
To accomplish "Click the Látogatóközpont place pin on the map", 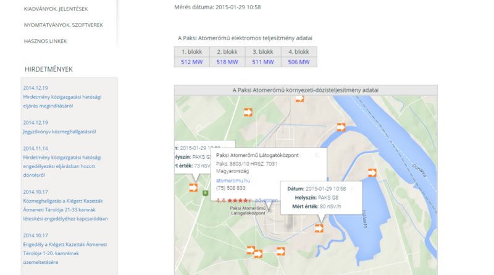I will (269, 211).
